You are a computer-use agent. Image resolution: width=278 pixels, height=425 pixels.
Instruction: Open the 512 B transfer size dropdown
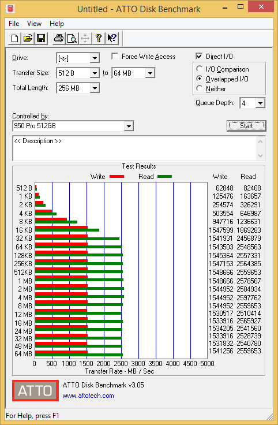coord(95,73)
